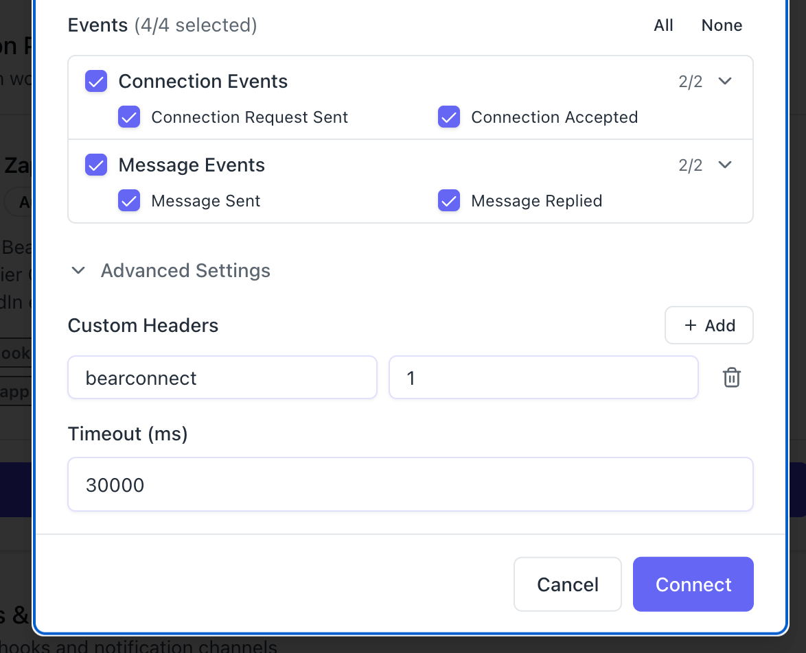Screen dimensions: 806x653
Task: Click the Timeout (ms) input field
Action: [410, 485]
